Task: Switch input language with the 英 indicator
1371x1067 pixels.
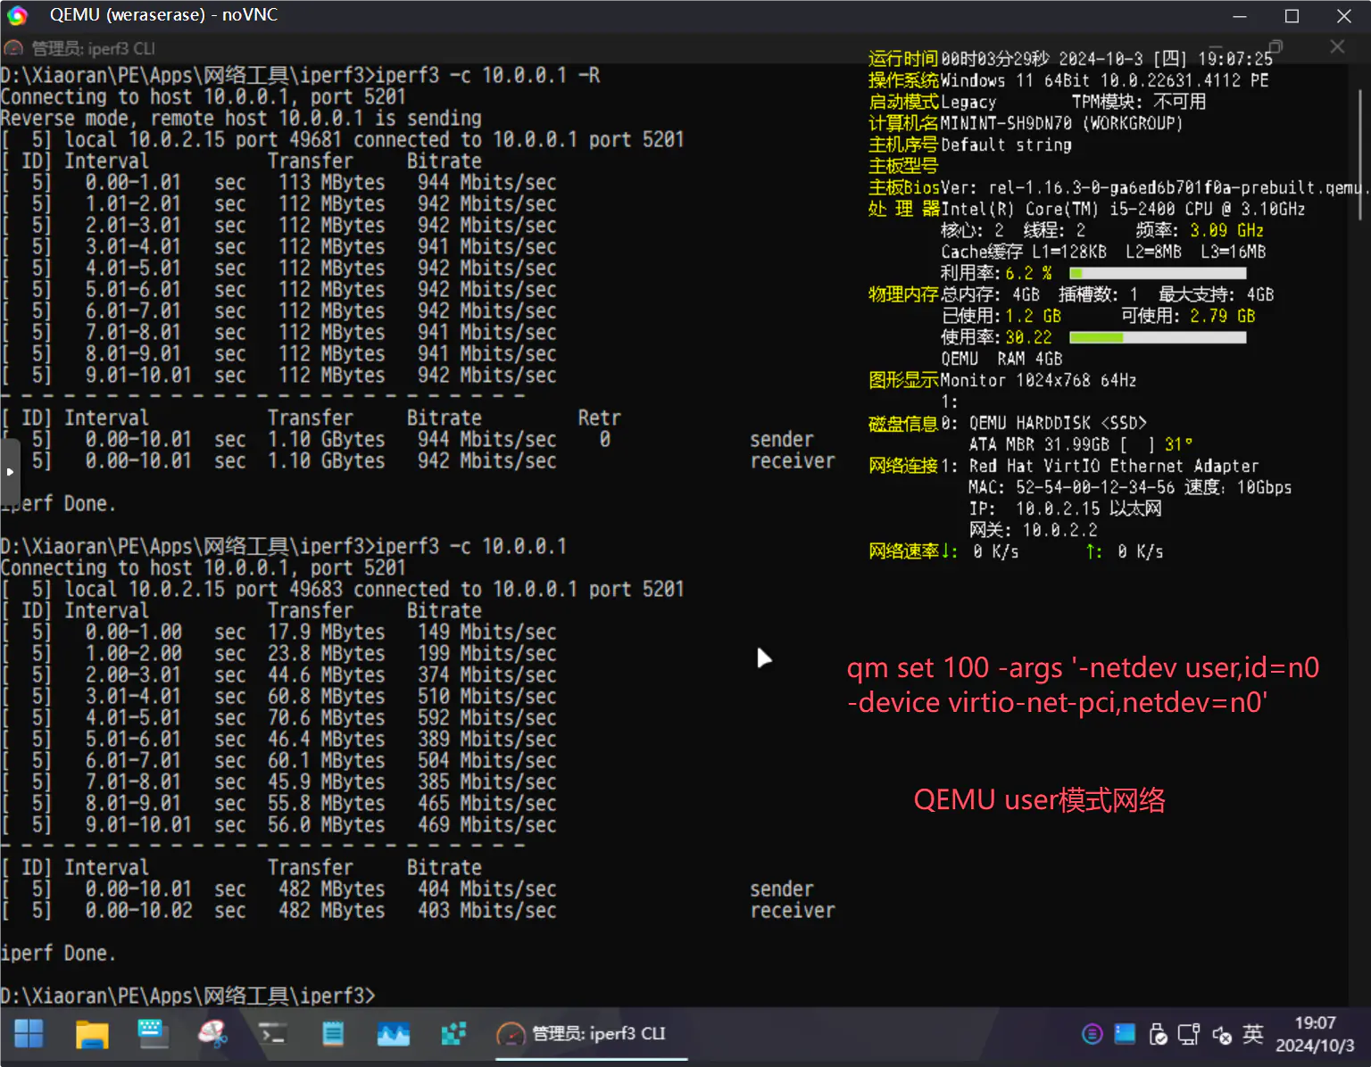Action: (1253, 1034)
